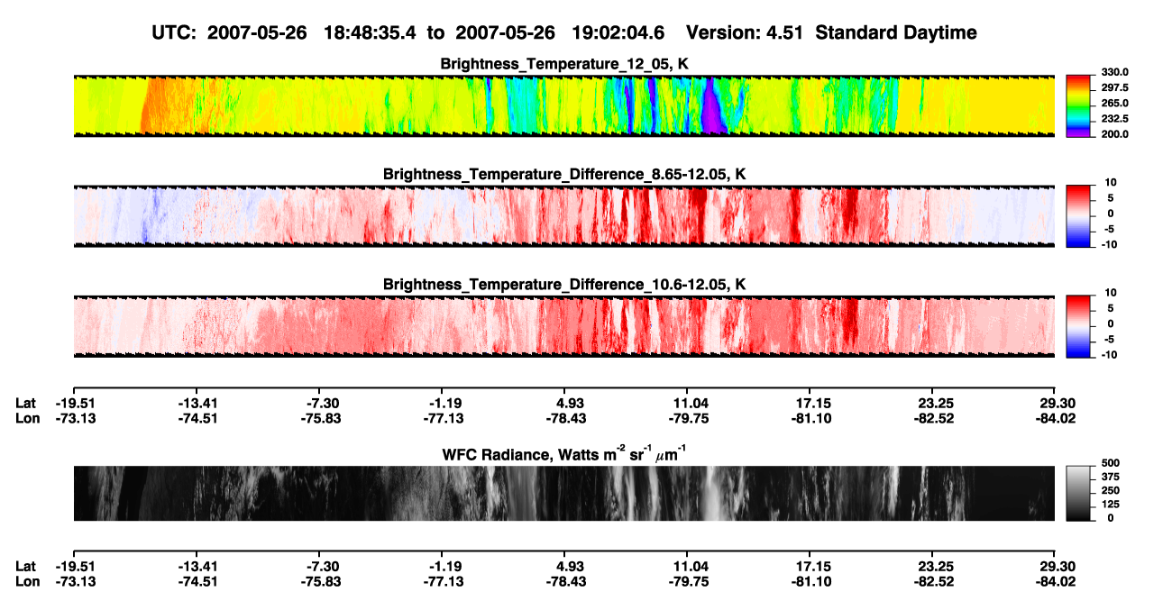Click the start time '18:48:35.4' in header
The width and height of the screenshot is (1172, 601).
(371, 33)
